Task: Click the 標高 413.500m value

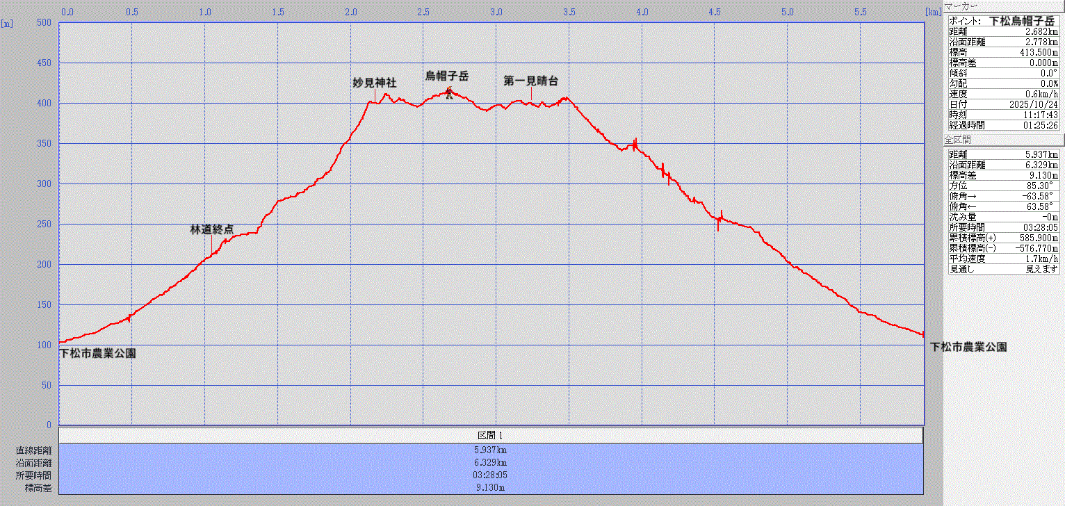Action: pos(1036,52)
